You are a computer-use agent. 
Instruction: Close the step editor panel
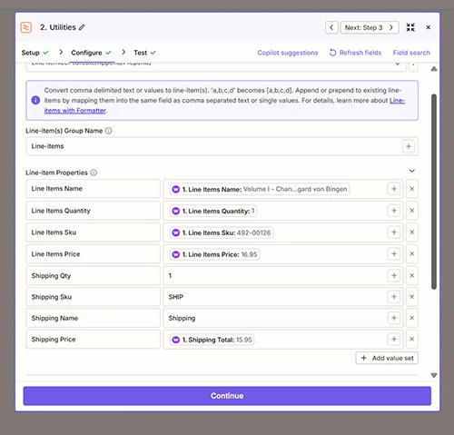pos(428,27)
